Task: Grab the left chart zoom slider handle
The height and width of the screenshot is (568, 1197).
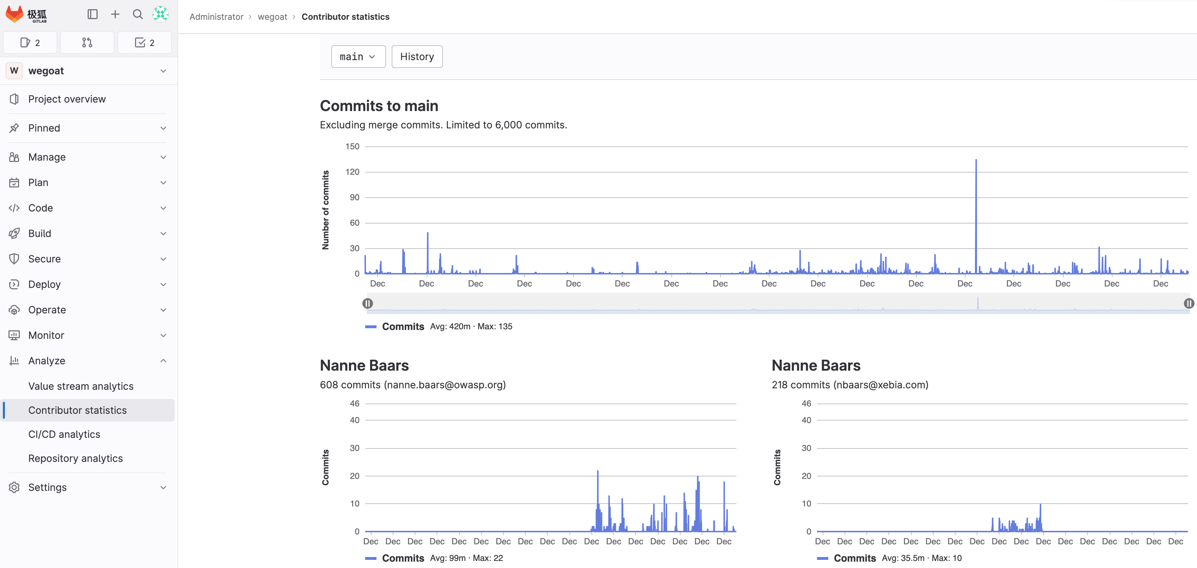Action: (368, 303)
